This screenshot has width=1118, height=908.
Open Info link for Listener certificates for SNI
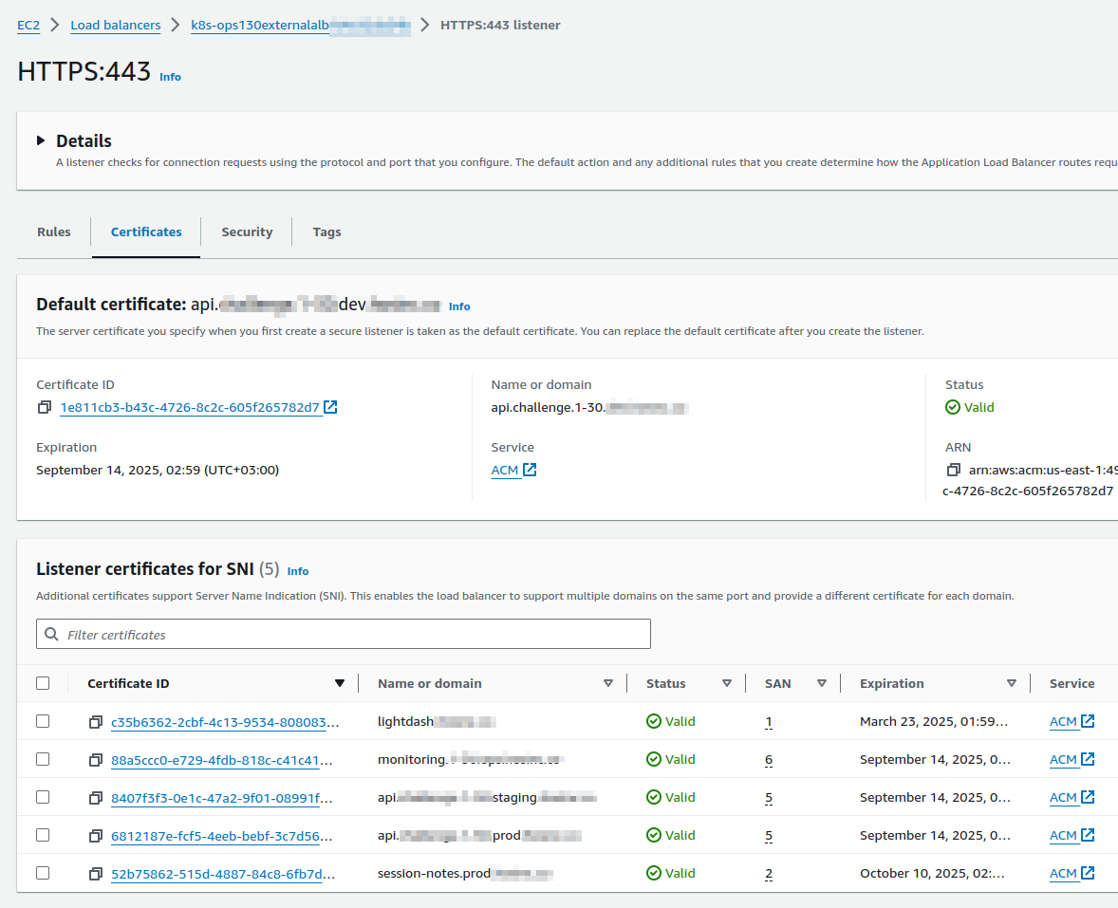[x=297, y=571]
